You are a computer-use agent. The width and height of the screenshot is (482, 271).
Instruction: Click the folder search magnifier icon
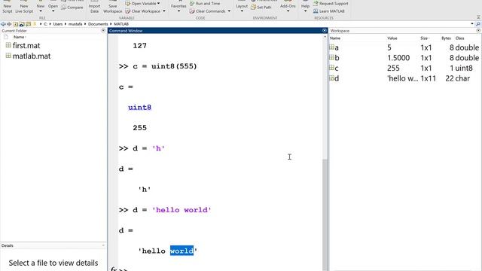tap(478, 24)
